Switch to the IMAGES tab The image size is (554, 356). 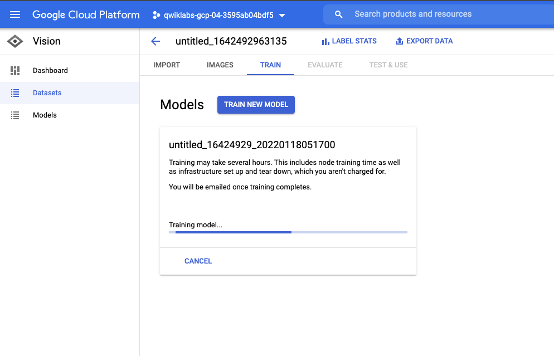point(220,65)
